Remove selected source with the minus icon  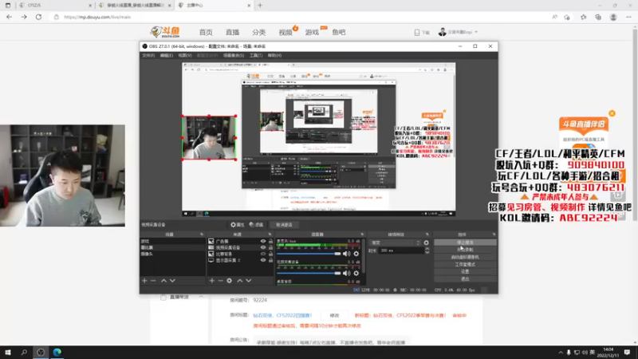click(220, 281)
